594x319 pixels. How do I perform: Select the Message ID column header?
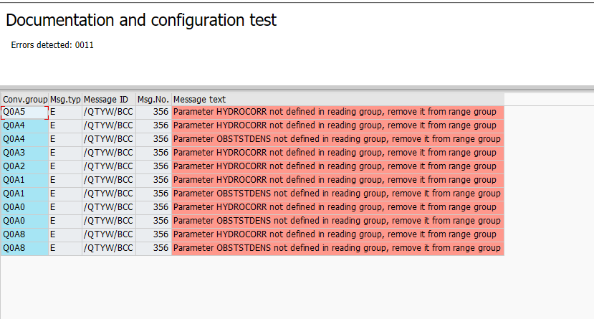(109, 100)
